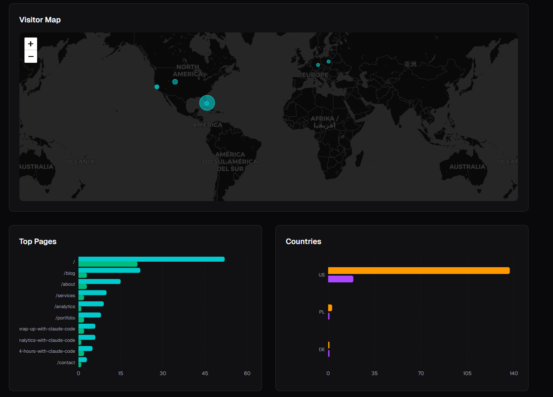Image resolution: width=553 pixels, height=397 pixels.
Task: Zoom in on the visitor map
Action: (x=31, y=44)
